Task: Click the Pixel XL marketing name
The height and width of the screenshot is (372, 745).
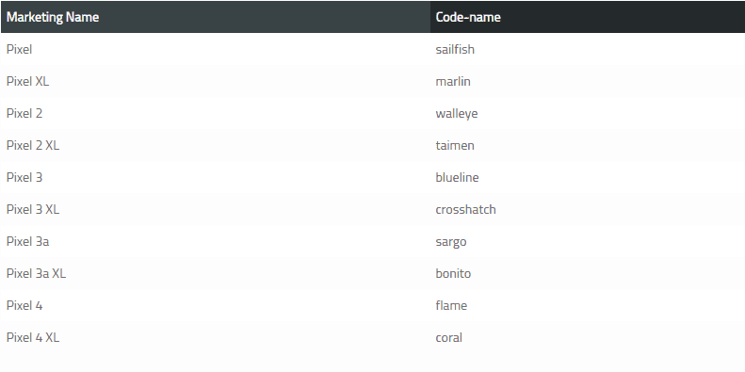Action: click(x=27, y=81)
